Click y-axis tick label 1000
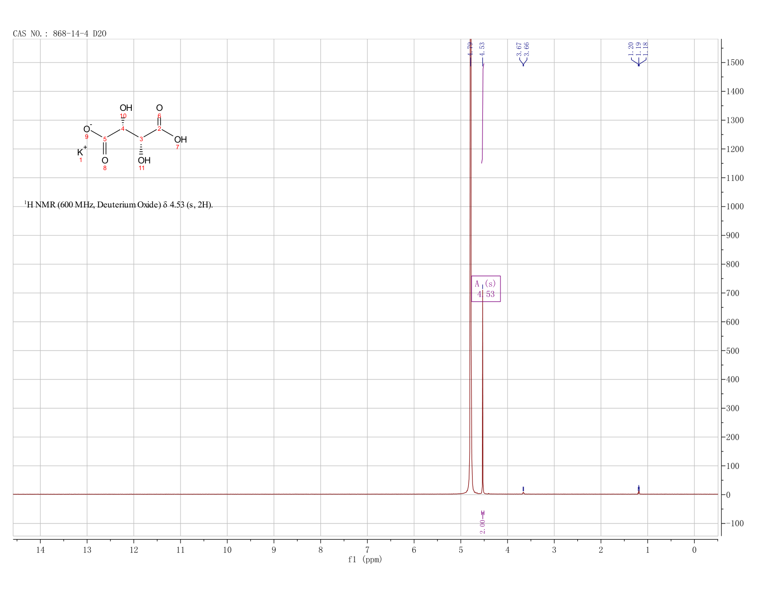The image size is (782, 604). click(735, 207)
